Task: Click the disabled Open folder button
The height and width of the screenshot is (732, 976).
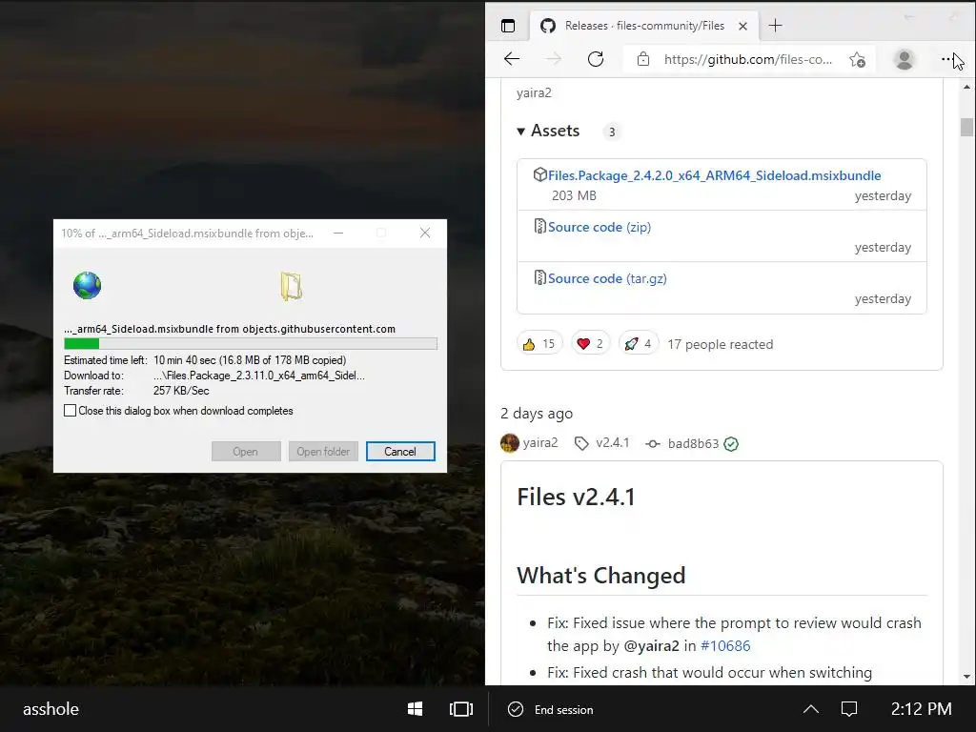Action: (323, 451)
